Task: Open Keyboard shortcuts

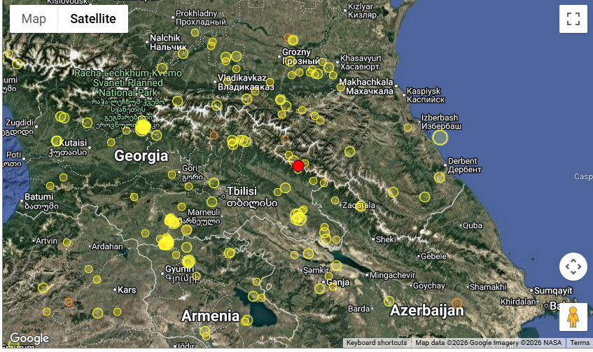Action: tap(376, 343)
